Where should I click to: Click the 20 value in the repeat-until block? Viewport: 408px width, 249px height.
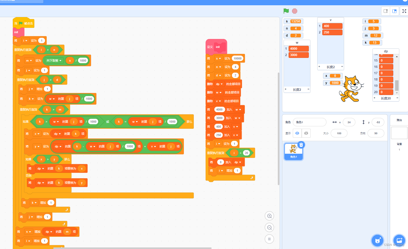coord(246,153)
